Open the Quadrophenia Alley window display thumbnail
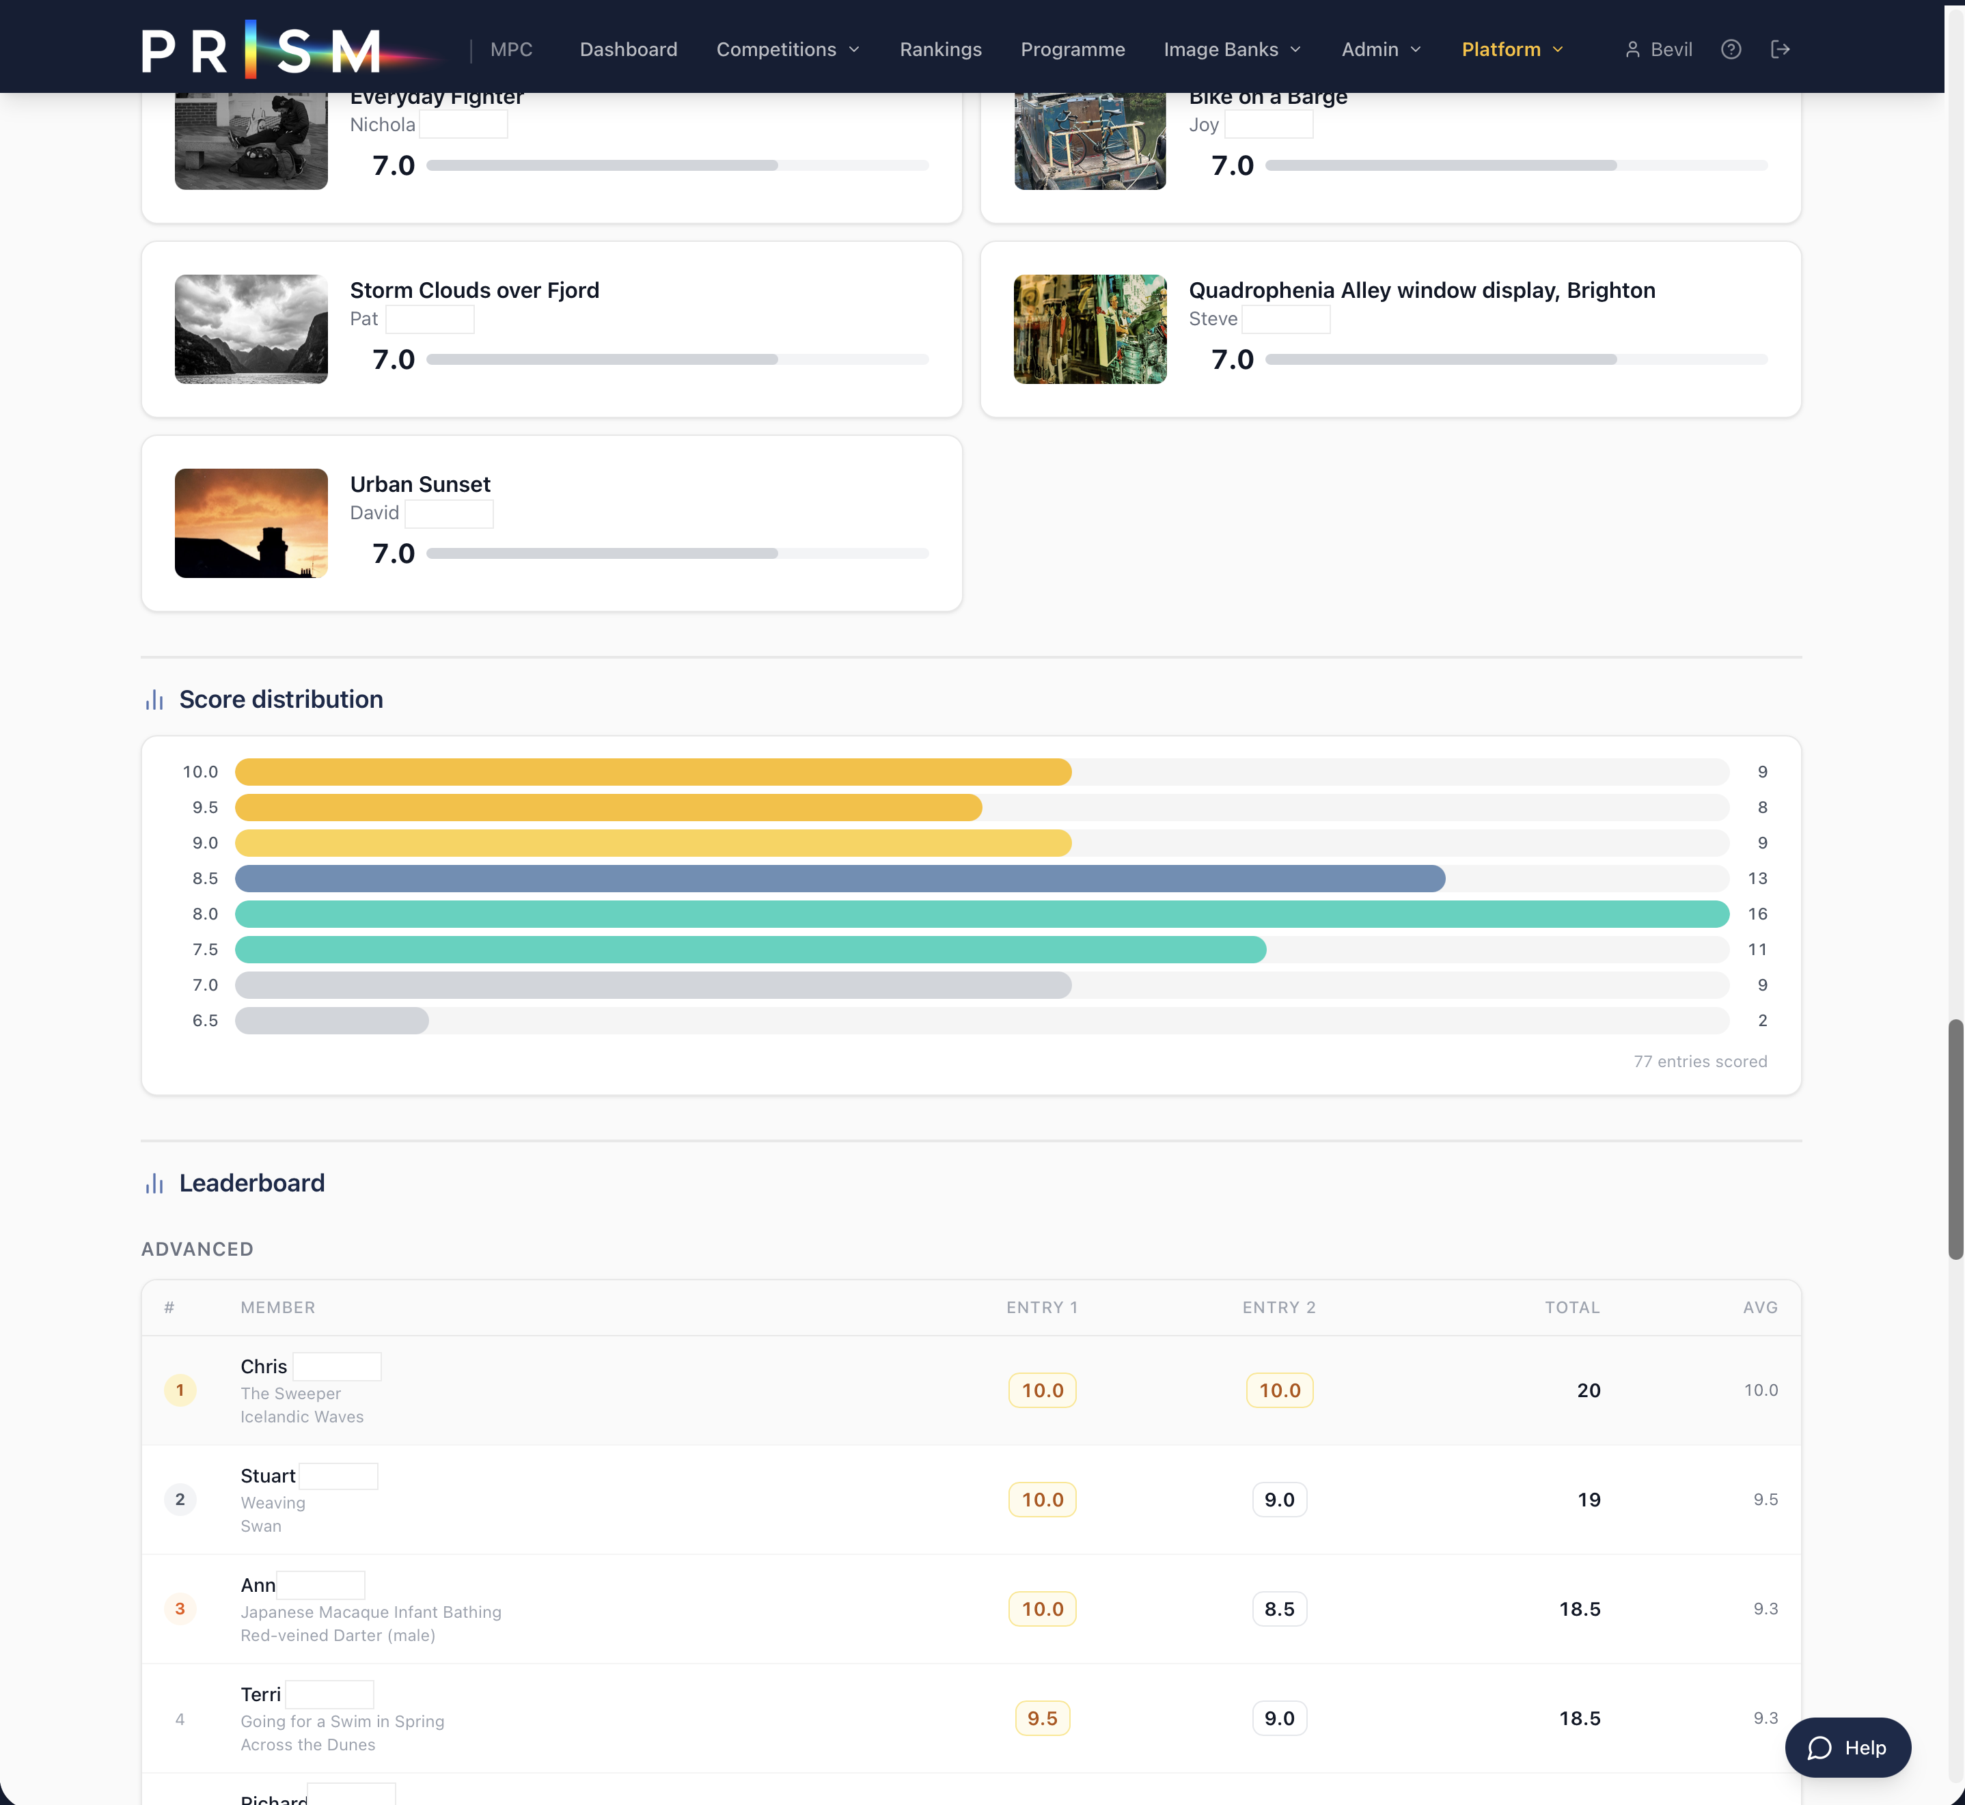Image resolution: width=1965 pixels, height=1805 pixels. pos(1090,329)
